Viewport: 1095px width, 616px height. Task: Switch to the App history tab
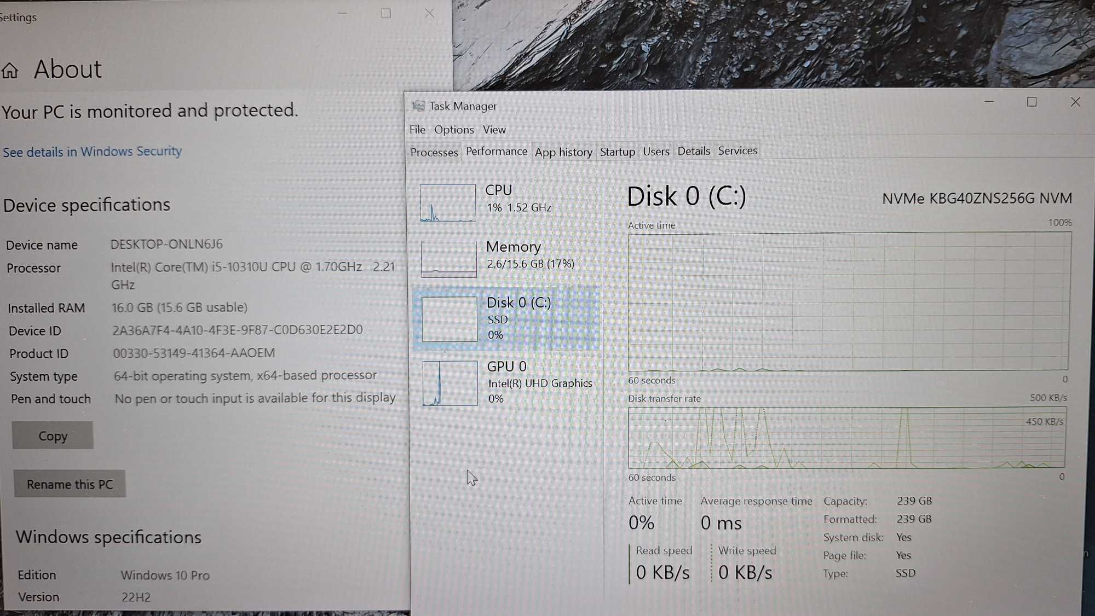click(x=563, y=152)
